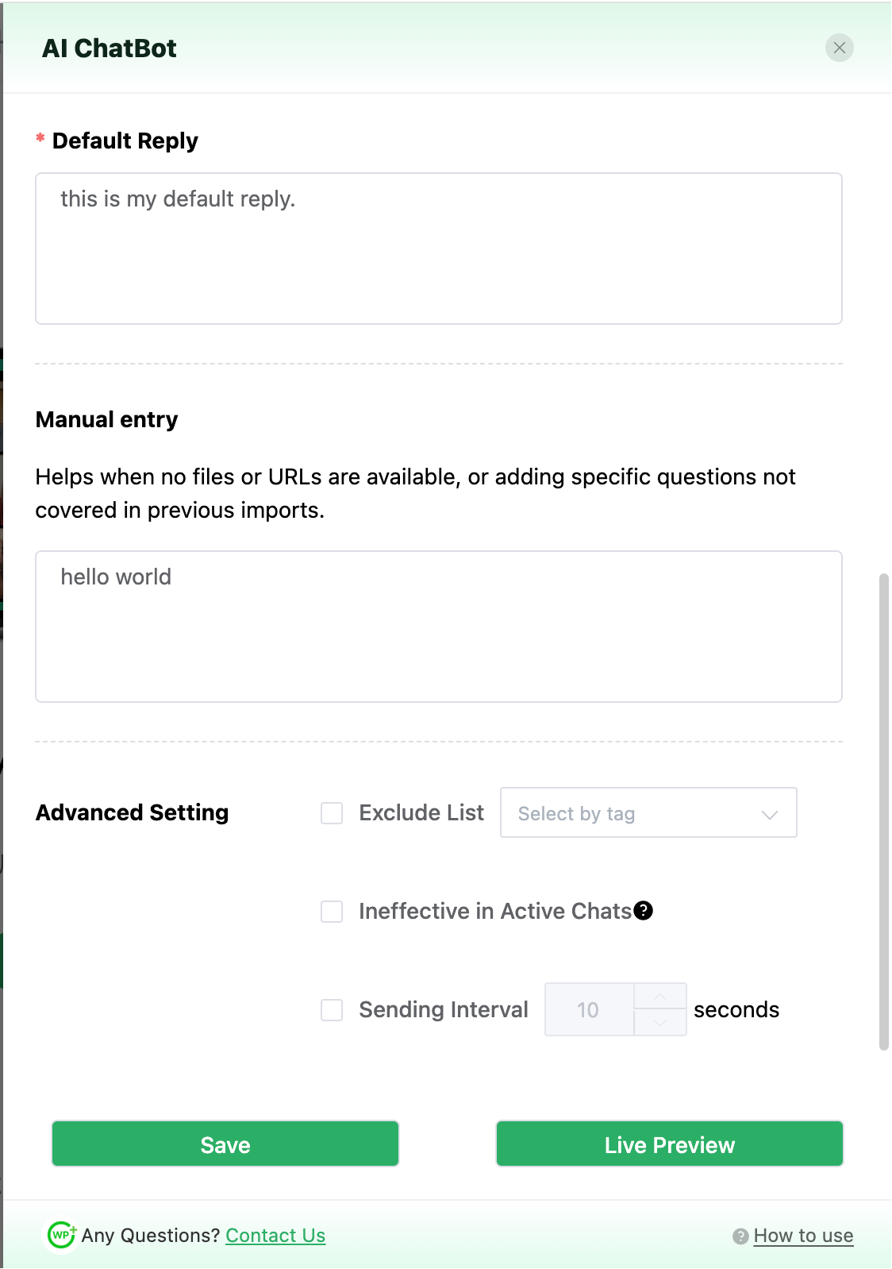Click the red asterisk beside Default Reply
Viewport: 892px width, 1269px height.
pos(40,138)
